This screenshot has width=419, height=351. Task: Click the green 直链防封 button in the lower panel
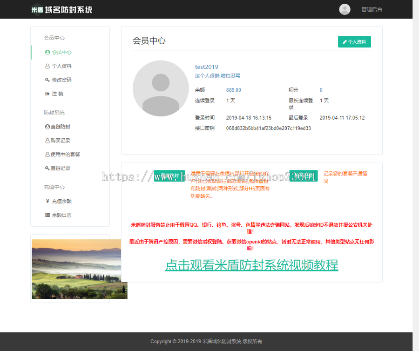coord(169,176)
